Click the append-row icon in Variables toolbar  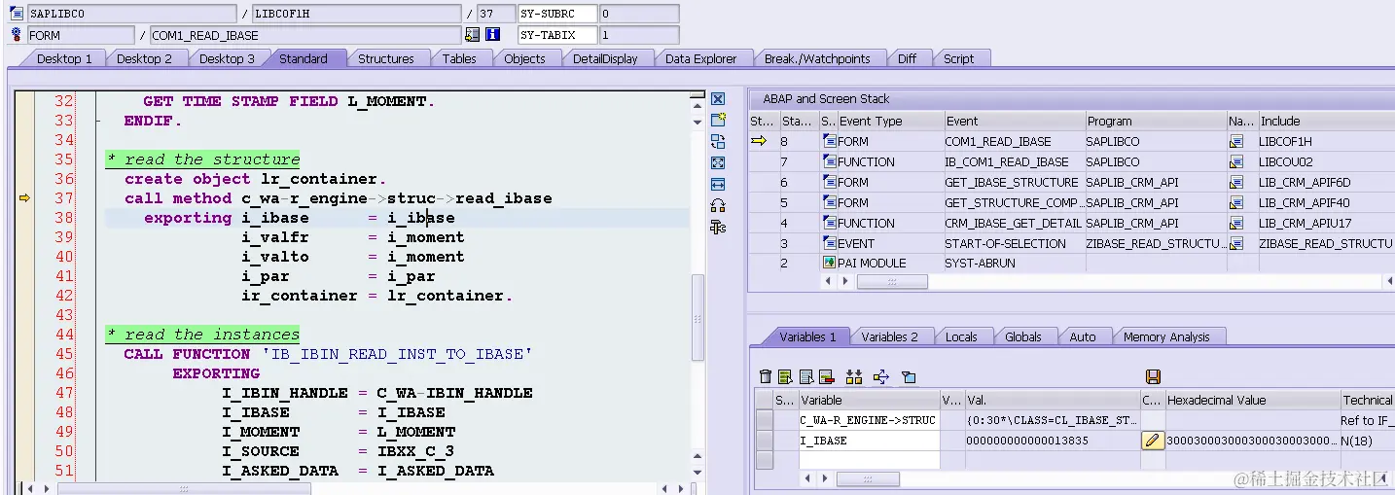click(805, 376)
